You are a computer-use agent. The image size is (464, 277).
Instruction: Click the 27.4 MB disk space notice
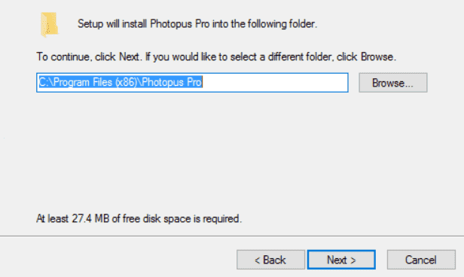[x=139, y=219]
